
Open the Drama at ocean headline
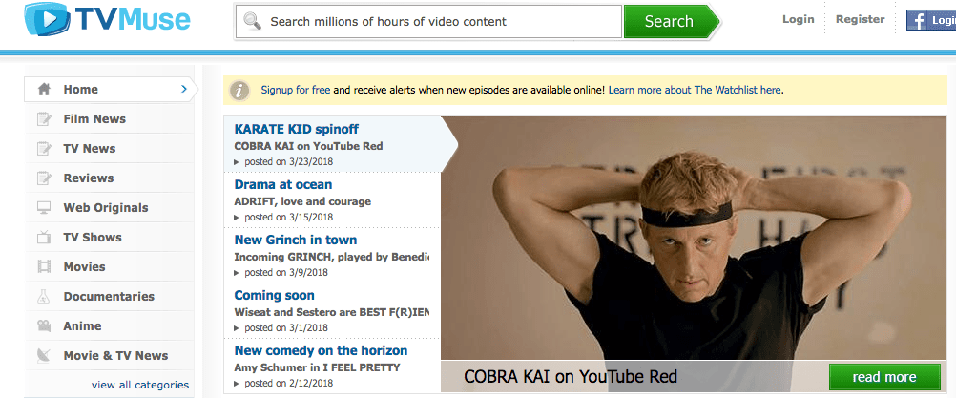(283, 184)
